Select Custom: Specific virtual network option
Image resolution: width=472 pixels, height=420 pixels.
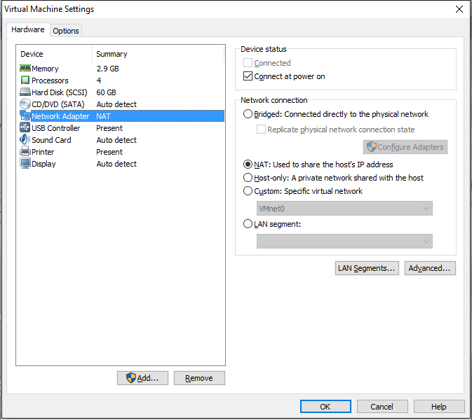[248, 191]
